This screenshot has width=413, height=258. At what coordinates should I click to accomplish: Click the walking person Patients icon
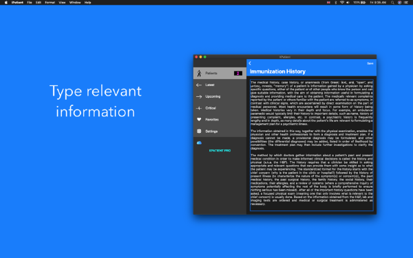pyautogui.click(x=199, y=73)
